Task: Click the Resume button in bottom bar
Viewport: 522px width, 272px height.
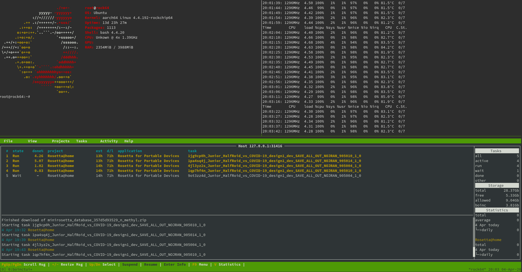Action: pos(150,265)
